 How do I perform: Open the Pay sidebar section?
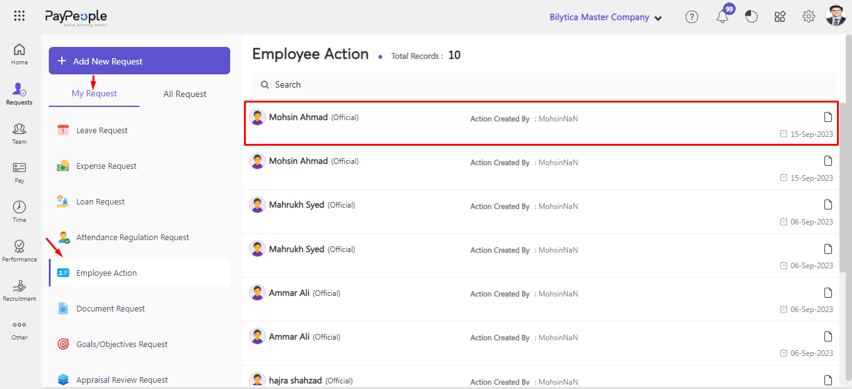[19, 173]
